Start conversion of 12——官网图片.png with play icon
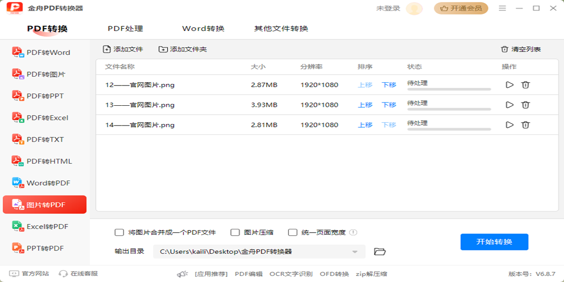The width and height of the screenshot is (564, 282). (509, 85)
